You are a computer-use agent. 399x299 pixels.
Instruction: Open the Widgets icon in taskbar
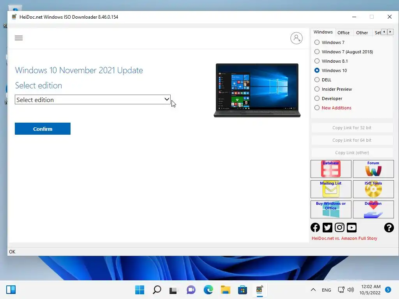point(11,290)
